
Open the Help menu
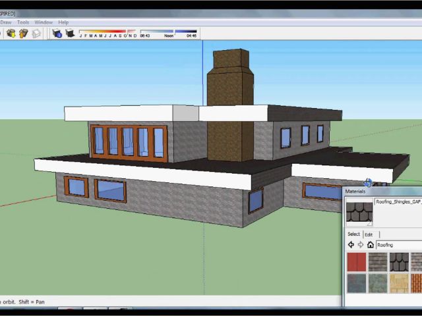(x=63, y=22)
